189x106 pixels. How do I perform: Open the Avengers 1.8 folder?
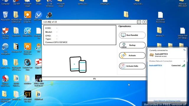17,48
